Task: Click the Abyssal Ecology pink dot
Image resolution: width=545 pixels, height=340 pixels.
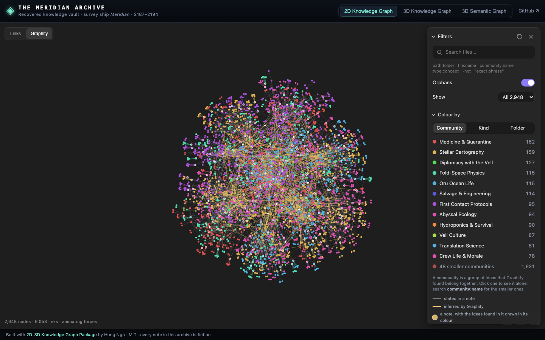Action: (x=434, y=215)
